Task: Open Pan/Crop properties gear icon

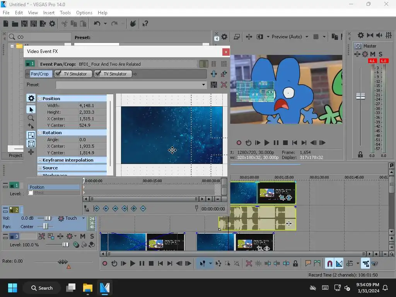Action: point(31,98)
